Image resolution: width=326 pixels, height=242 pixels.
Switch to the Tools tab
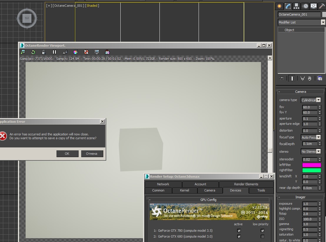261,190
